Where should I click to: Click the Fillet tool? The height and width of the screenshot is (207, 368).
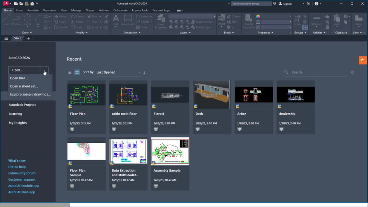[92, 22]
